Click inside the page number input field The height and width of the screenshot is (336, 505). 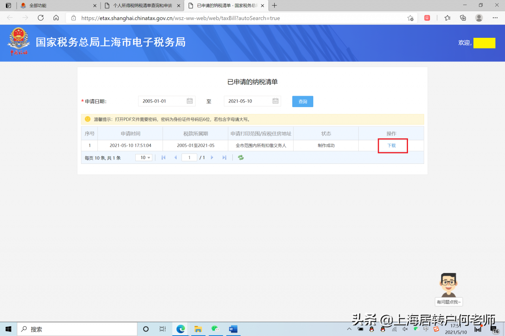click(189, 157)
